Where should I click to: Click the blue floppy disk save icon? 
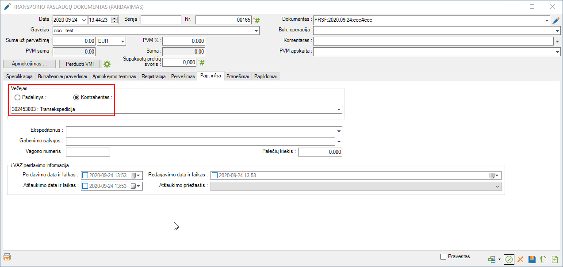tap(532, 259)
